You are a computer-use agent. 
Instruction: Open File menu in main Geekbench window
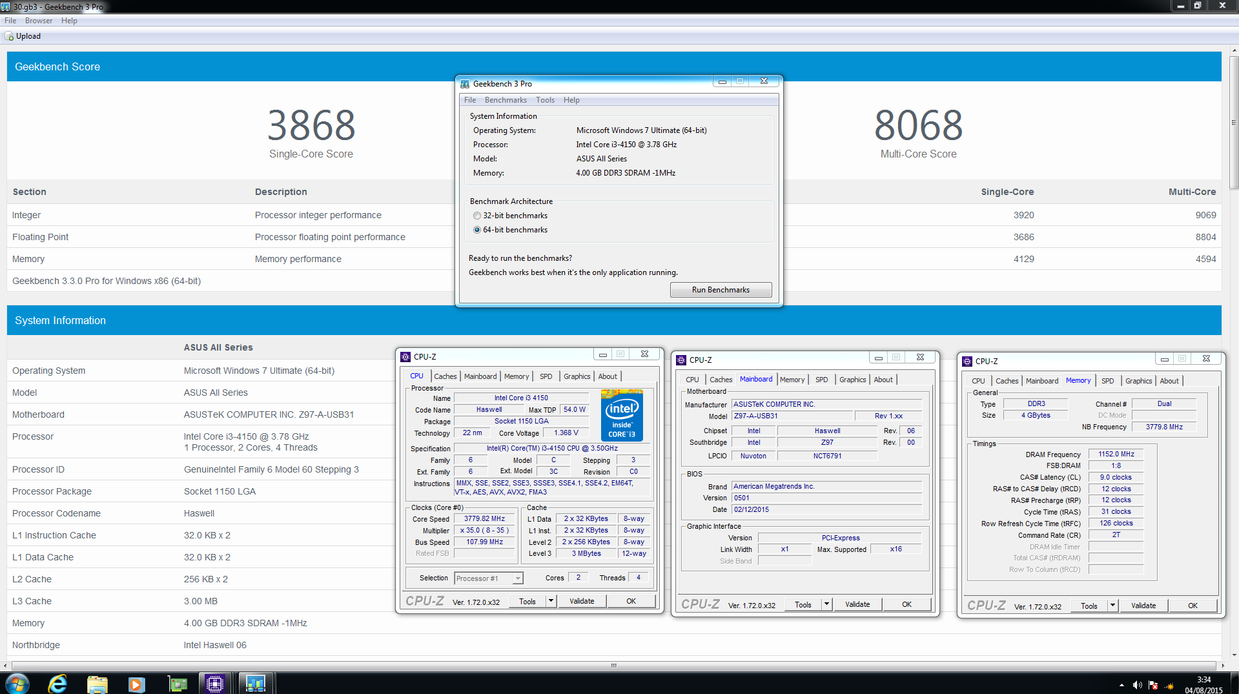[10, 21]
